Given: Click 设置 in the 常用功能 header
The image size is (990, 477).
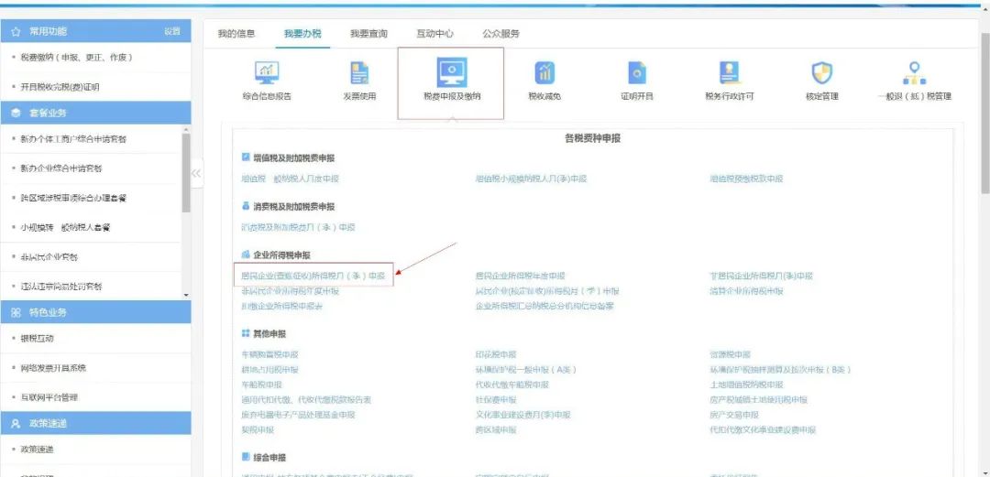Looking at the screenshot, I should [x=171, y=31].
